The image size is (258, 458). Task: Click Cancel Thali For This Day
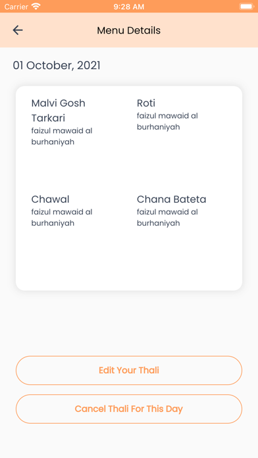pyautogui.click(x=129, y=409)
